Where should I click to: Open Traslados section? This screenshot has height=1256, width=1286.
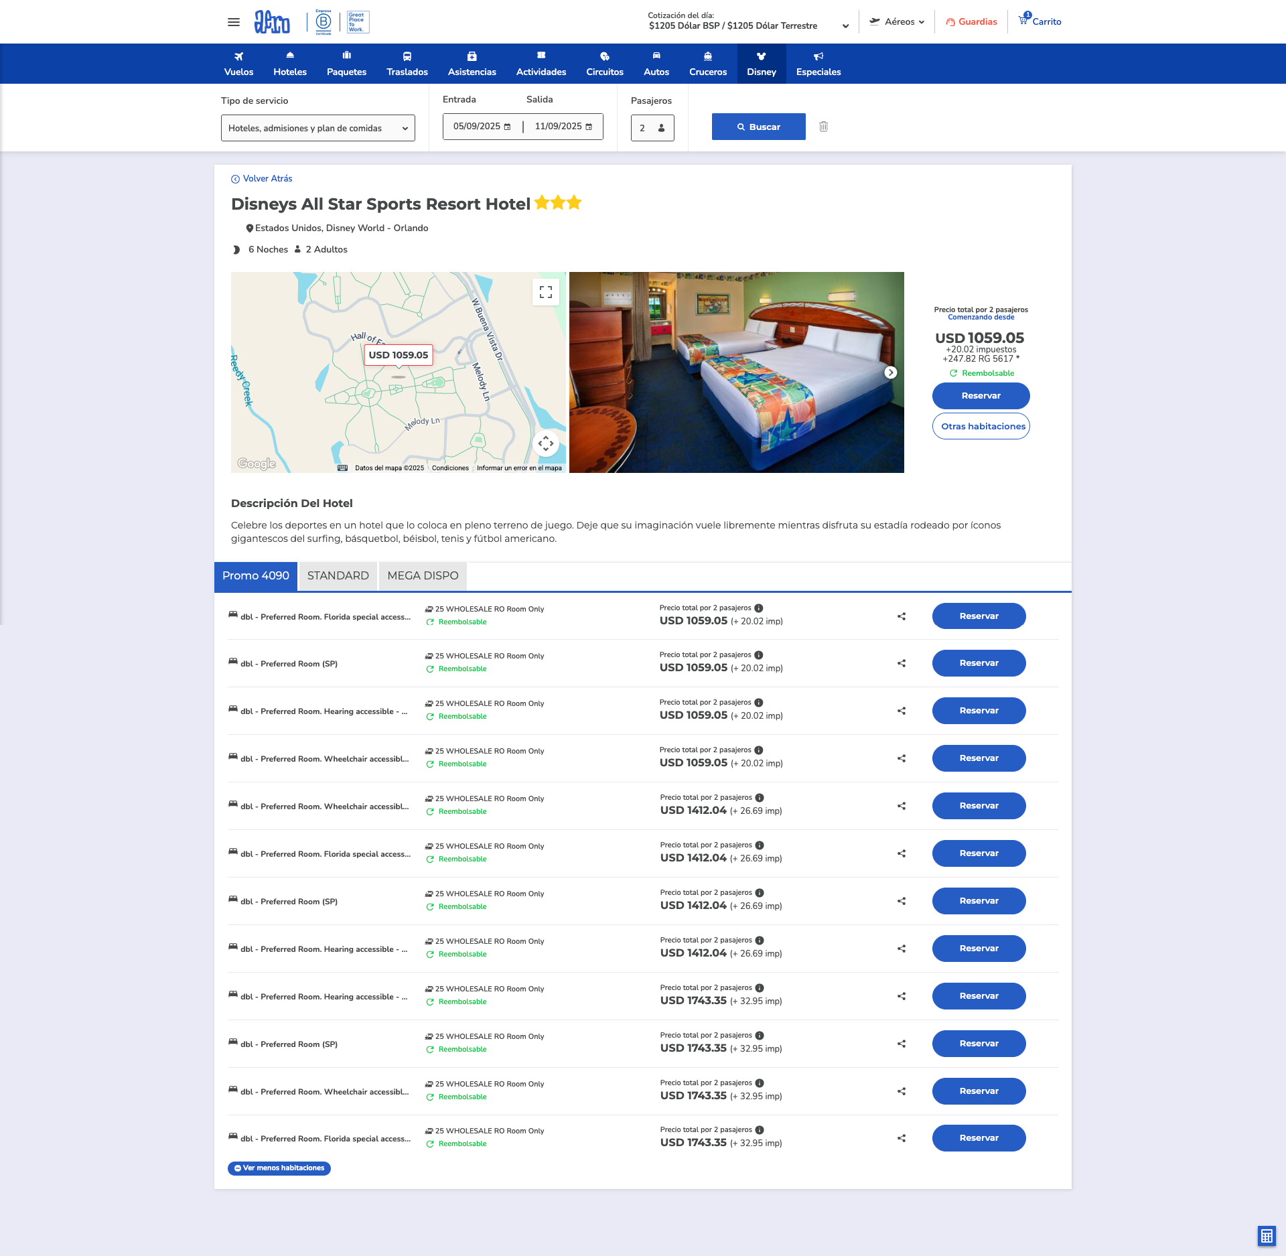click(407, 64)
